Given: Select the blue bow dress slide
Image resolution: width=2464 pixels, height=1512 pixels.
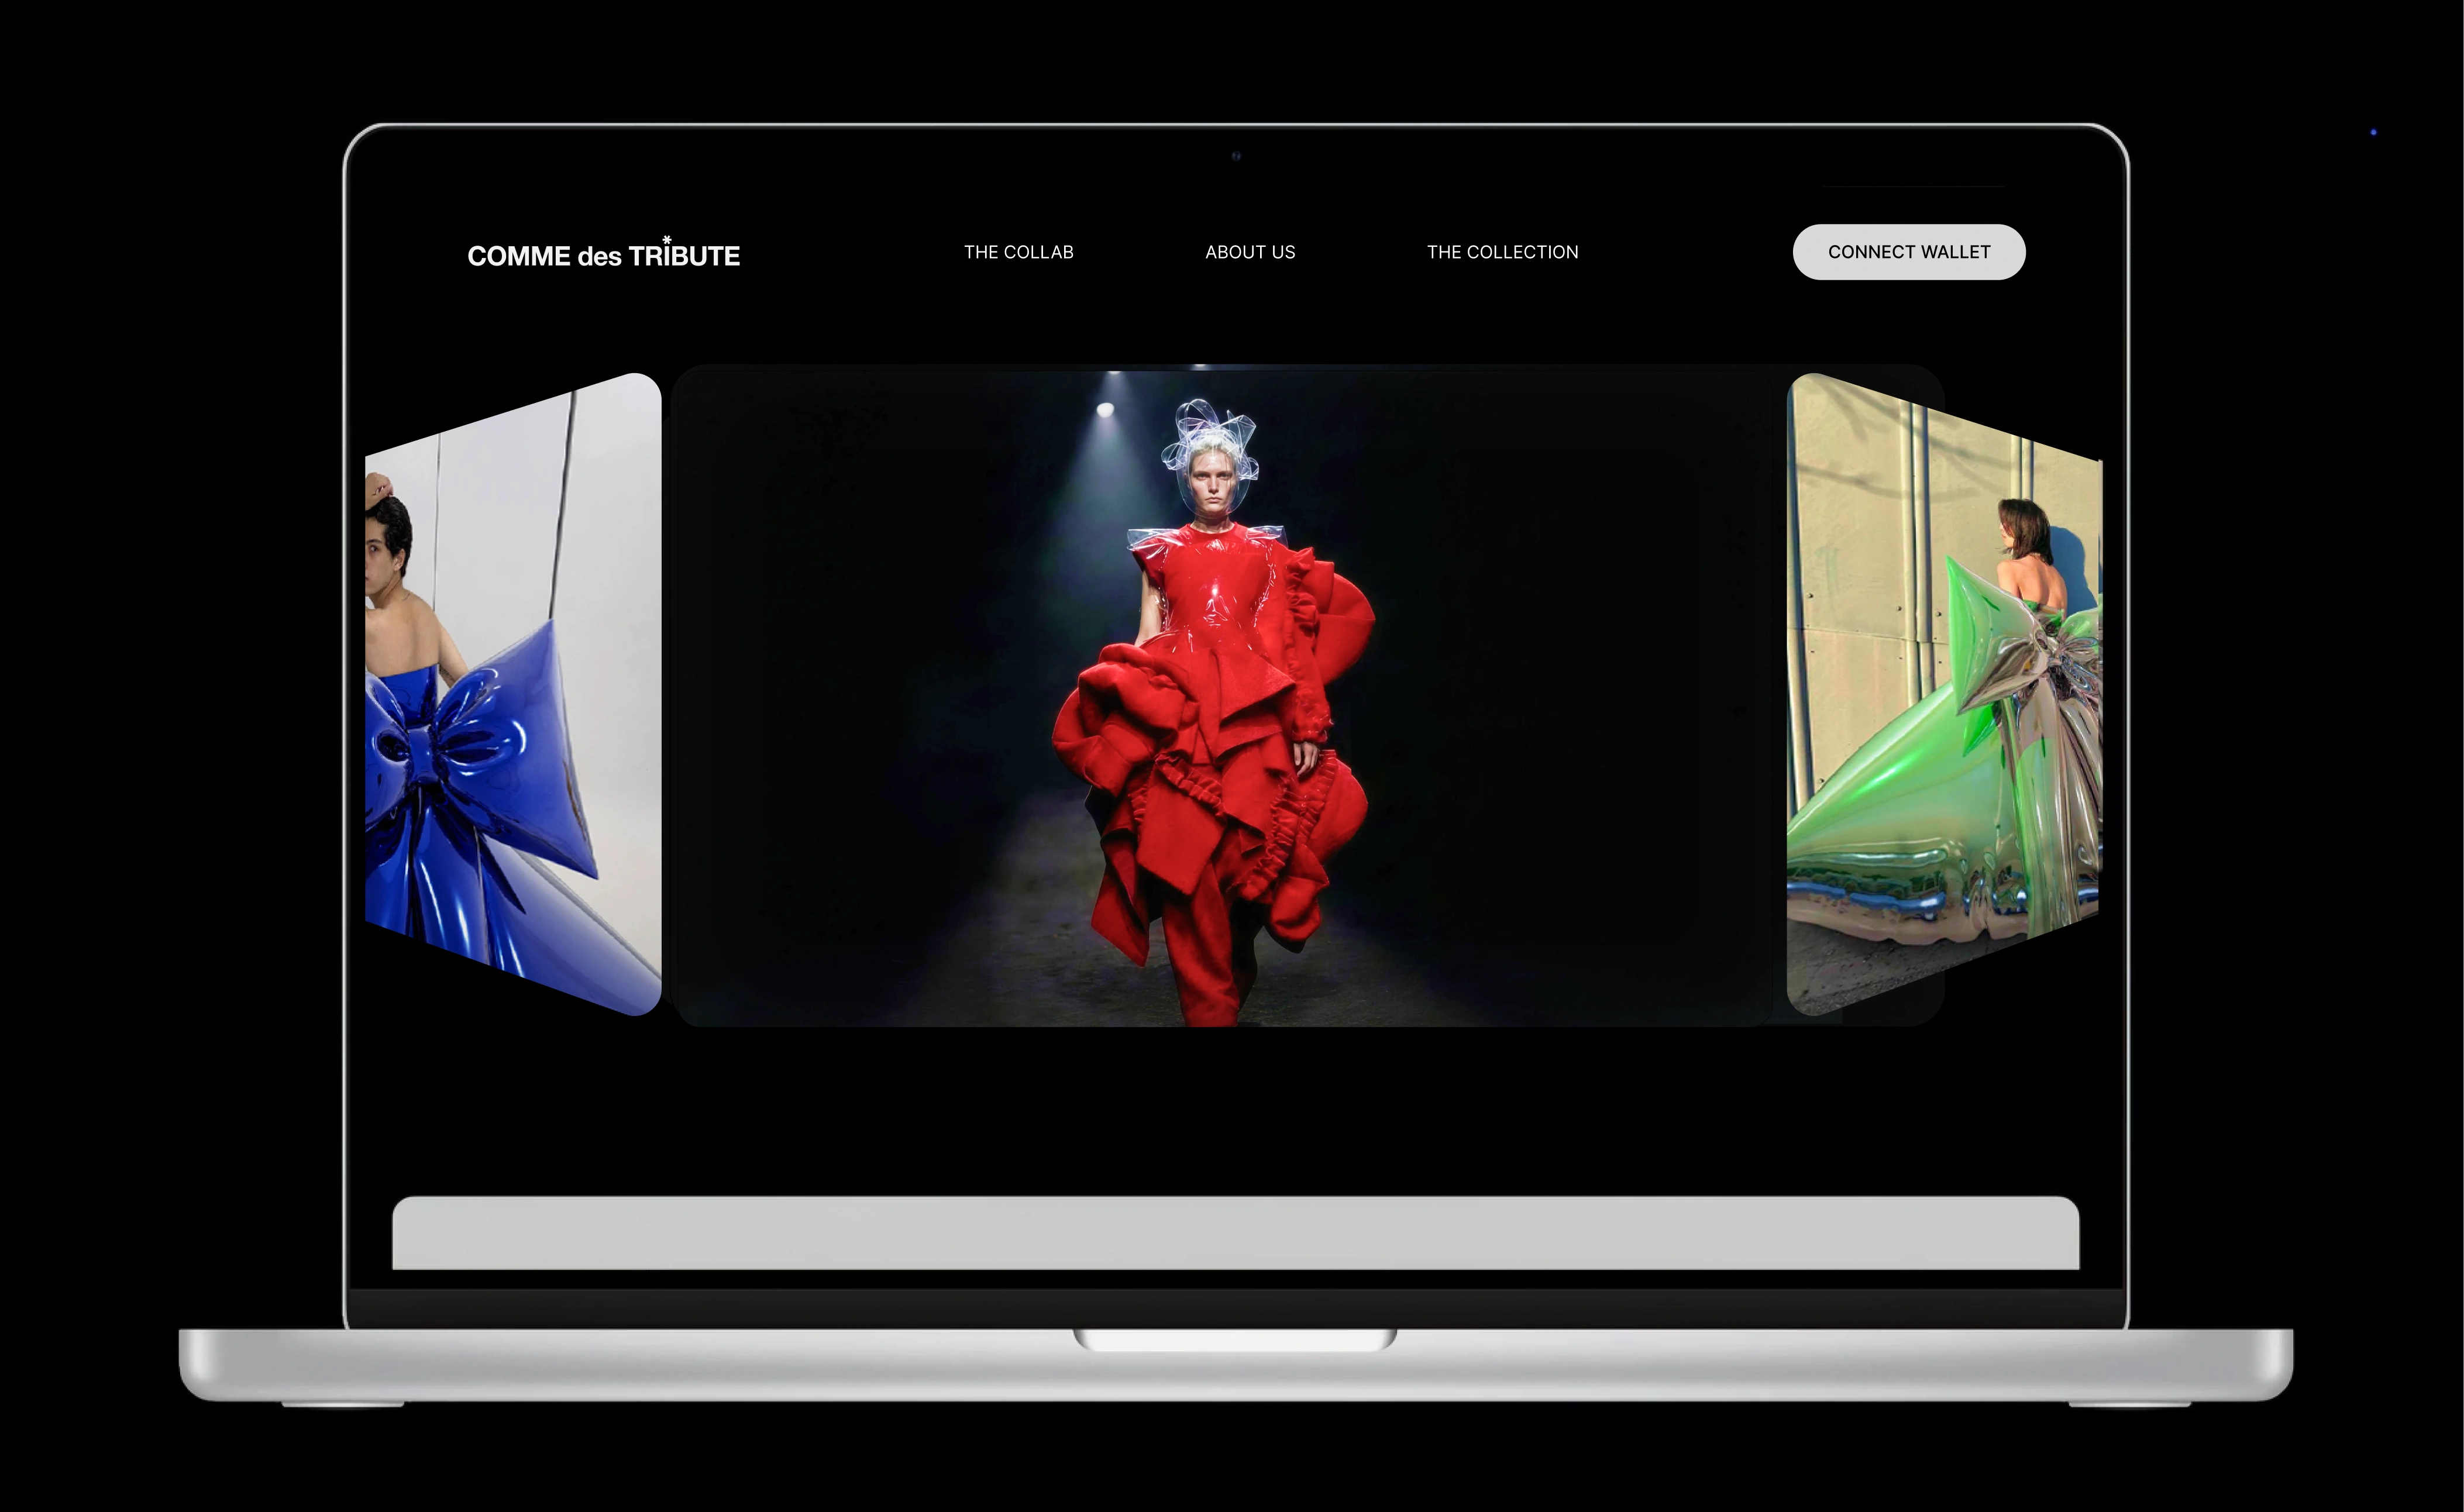Looking at the screenshot, I should 513,694.
